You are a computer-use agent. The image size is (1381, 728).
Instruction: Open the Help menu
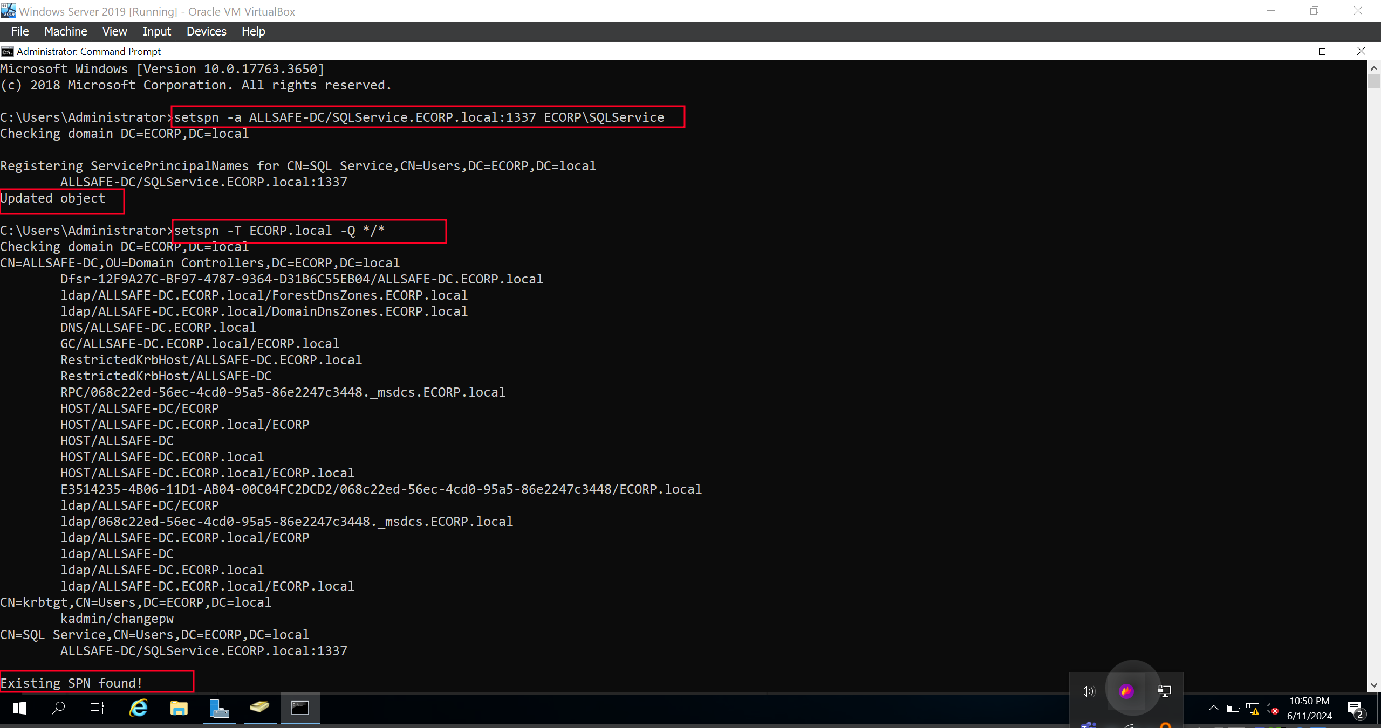pos(253,31)
